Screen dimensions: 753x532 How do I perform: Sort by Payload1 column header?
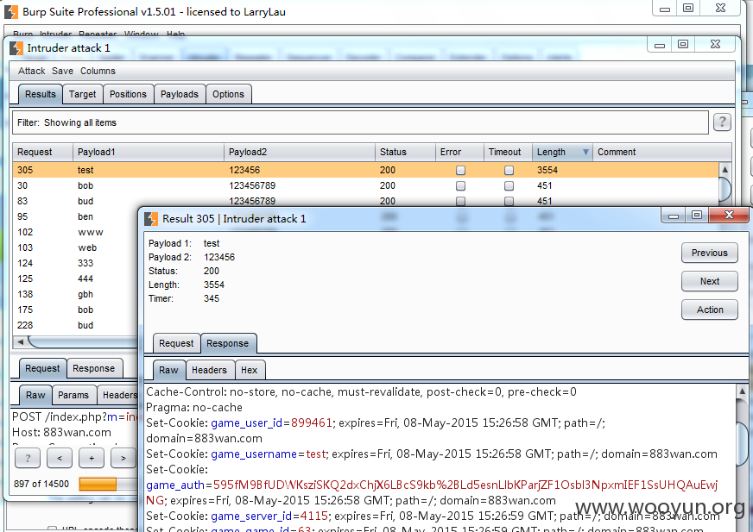click(x=149, y=152)
